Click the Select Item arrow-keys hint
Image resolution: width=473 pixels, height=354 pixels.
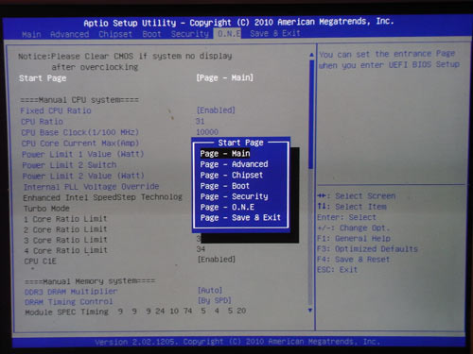click(x=352, y=207)
